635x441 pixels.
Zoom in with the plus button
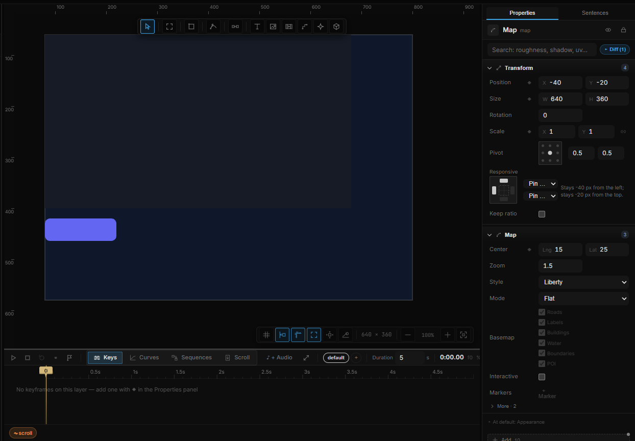pyautogui.click(x=448, y=335)
